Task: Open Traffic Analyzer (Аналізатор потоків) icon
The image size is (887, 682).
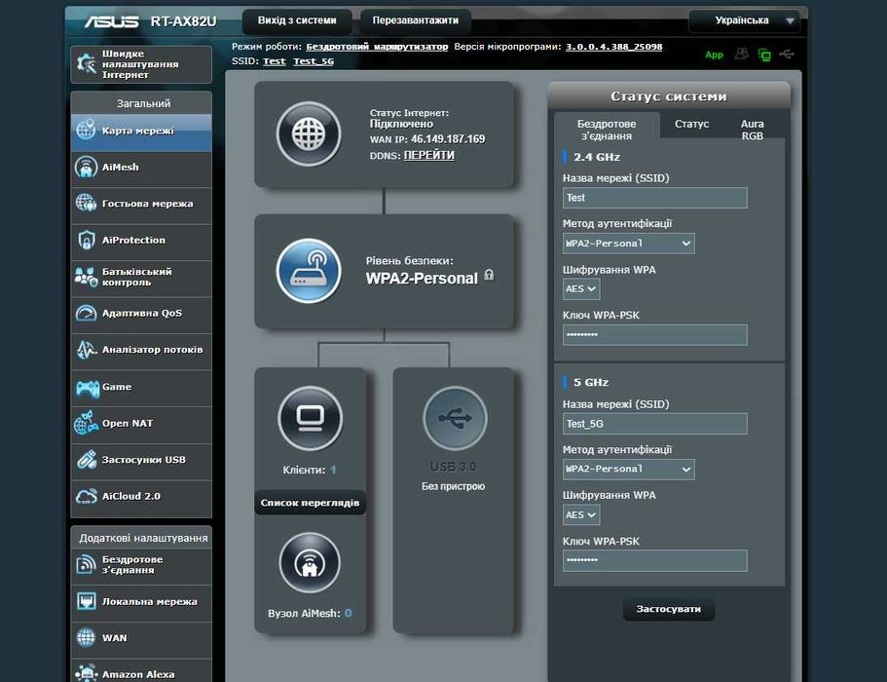Action: click(x=86, y=350)
